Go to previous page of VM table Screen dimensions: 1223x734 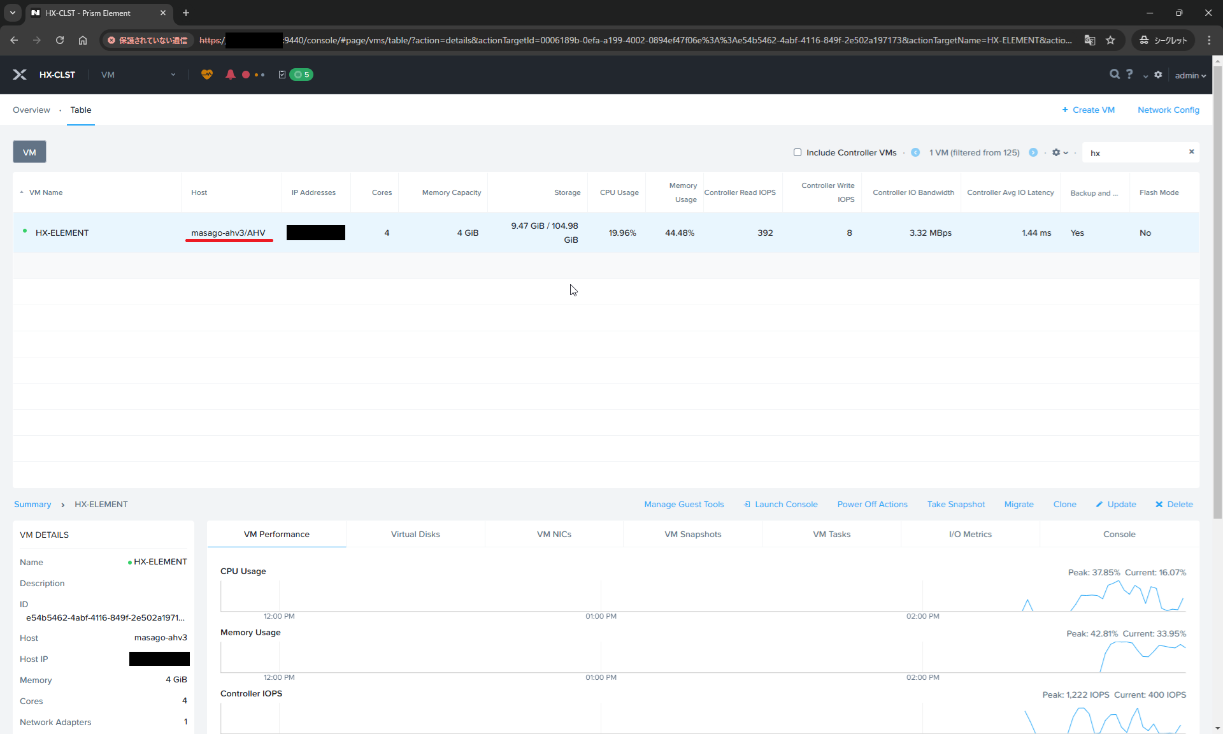coord(915,152)
